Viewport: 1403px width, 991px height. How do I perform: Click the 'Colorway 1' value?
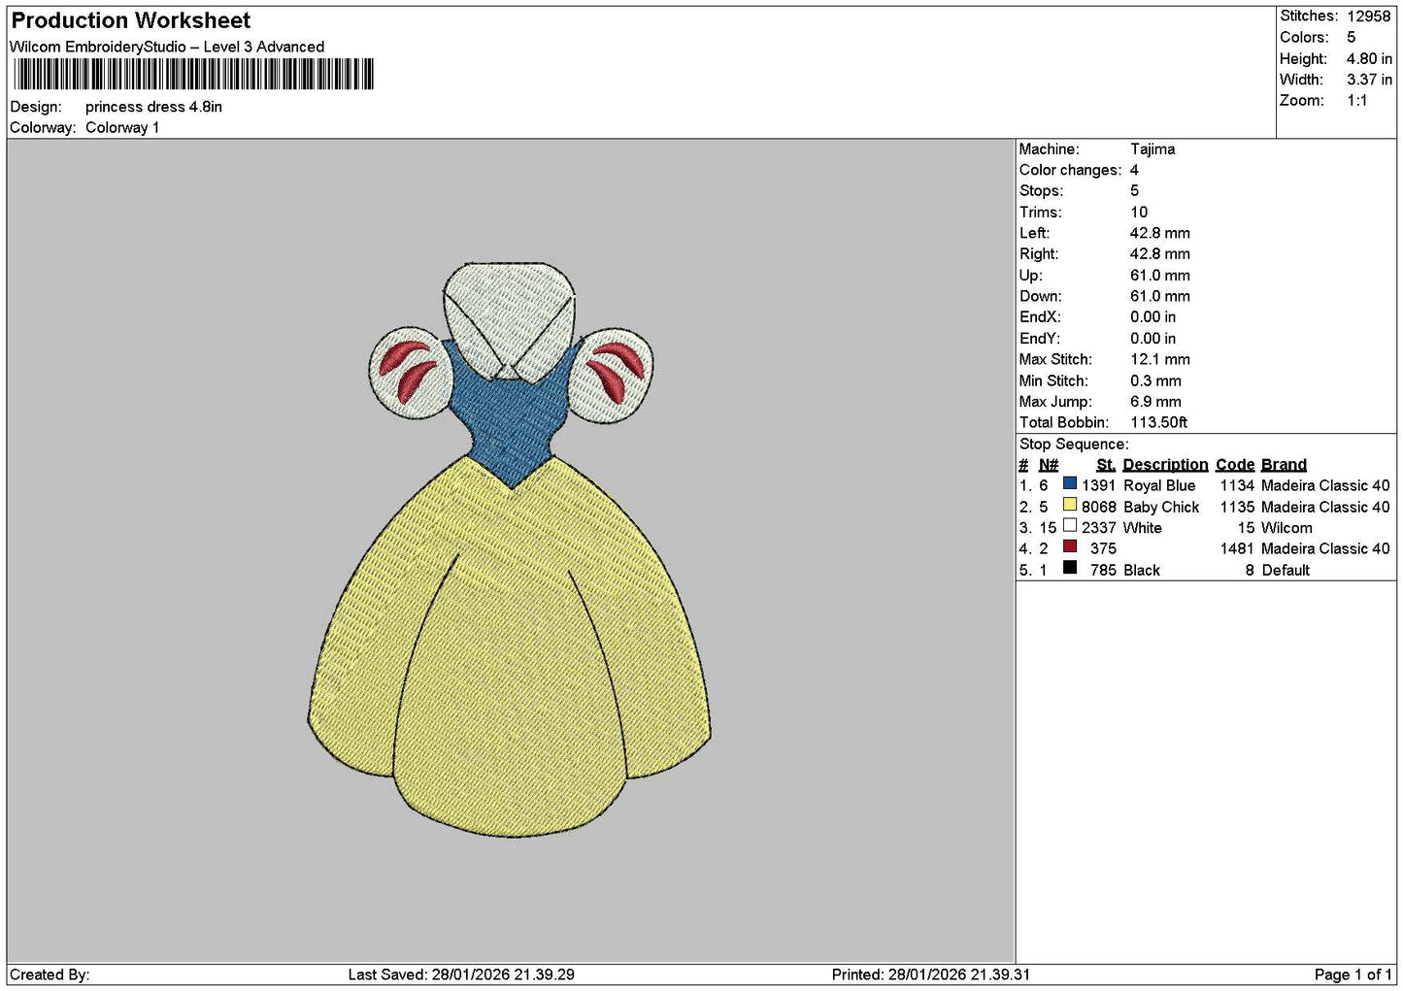tap(122, 127)
